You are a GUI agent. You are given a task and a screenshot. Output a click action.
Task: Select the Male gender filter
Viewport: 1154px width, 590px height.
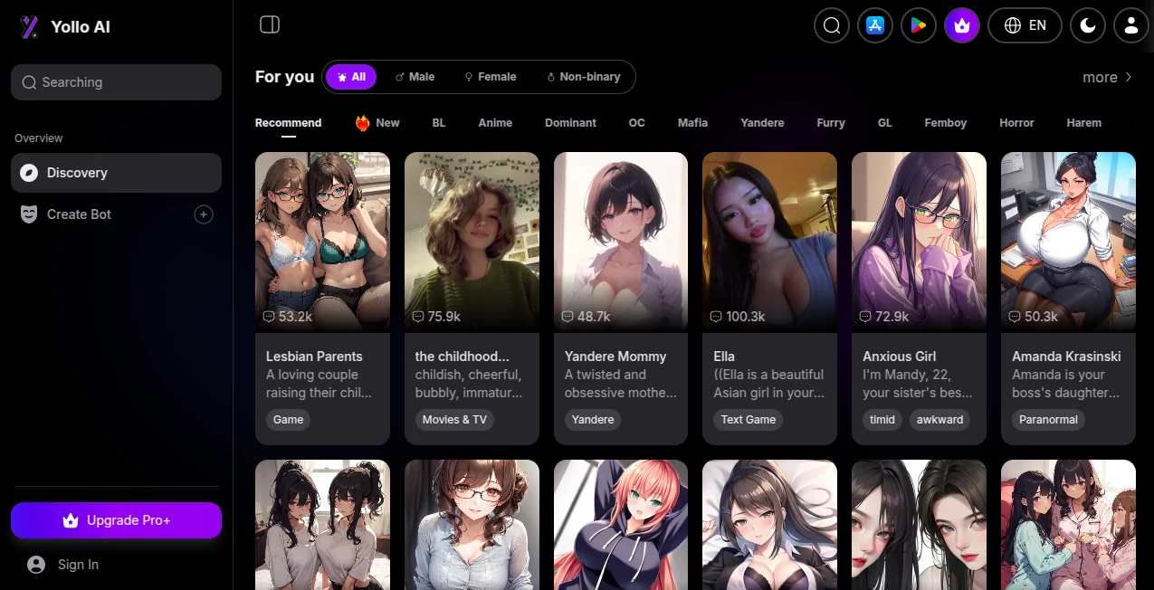415,77
